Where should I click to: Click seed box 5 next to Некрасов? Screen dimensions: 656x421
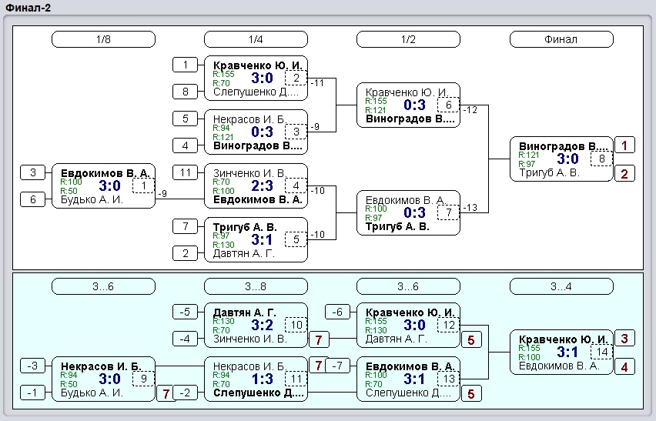tap(186, 119)
